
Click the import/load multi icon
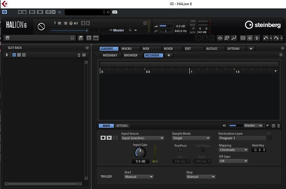[x=81, y=38]
